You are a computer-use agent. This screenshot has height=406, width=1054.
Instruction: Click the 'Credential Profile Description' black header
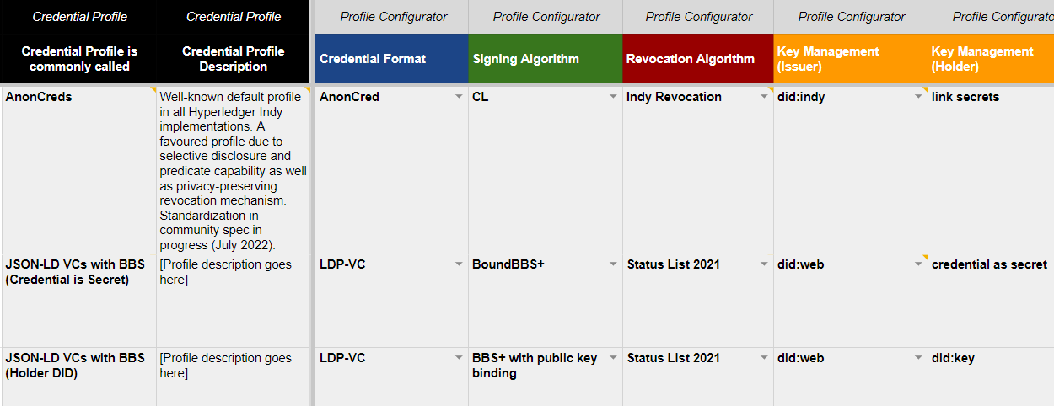coord(234,59)
